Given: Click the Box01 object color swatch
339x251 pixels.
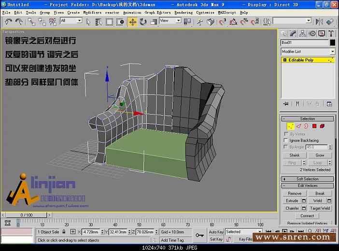Looking at the screenshot, I should (332, 42).
